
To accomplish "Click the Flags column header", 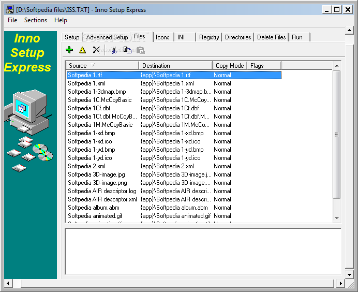I will point(264,66).
